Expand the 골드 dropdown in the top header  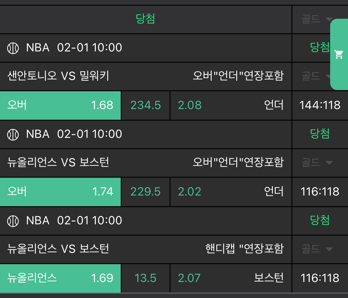click(317, 20)
